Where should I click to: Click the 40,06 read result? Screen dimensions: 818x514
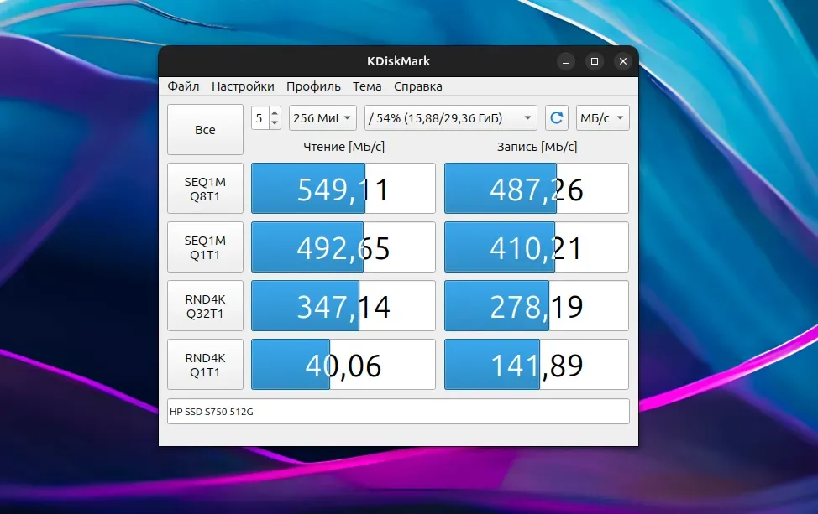(x=343, y=365)
